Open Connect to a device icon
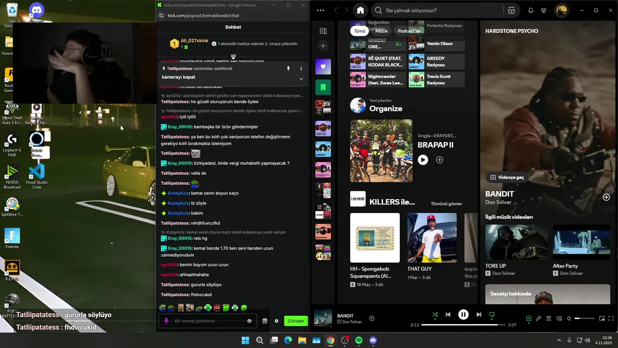Screen dimensions: 618x348 pyautogui.click(x=559, y=319)
